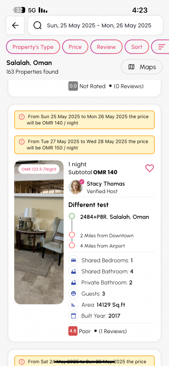Open the Review filter
169x366 pixels.
106,47
